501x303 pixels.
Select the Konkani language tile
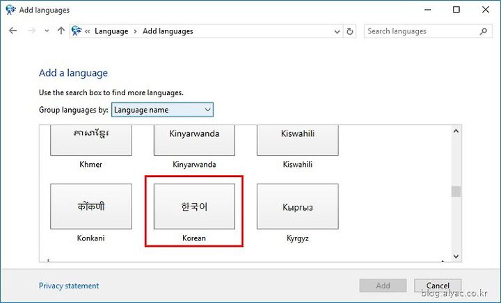click(x=91, y=206)
